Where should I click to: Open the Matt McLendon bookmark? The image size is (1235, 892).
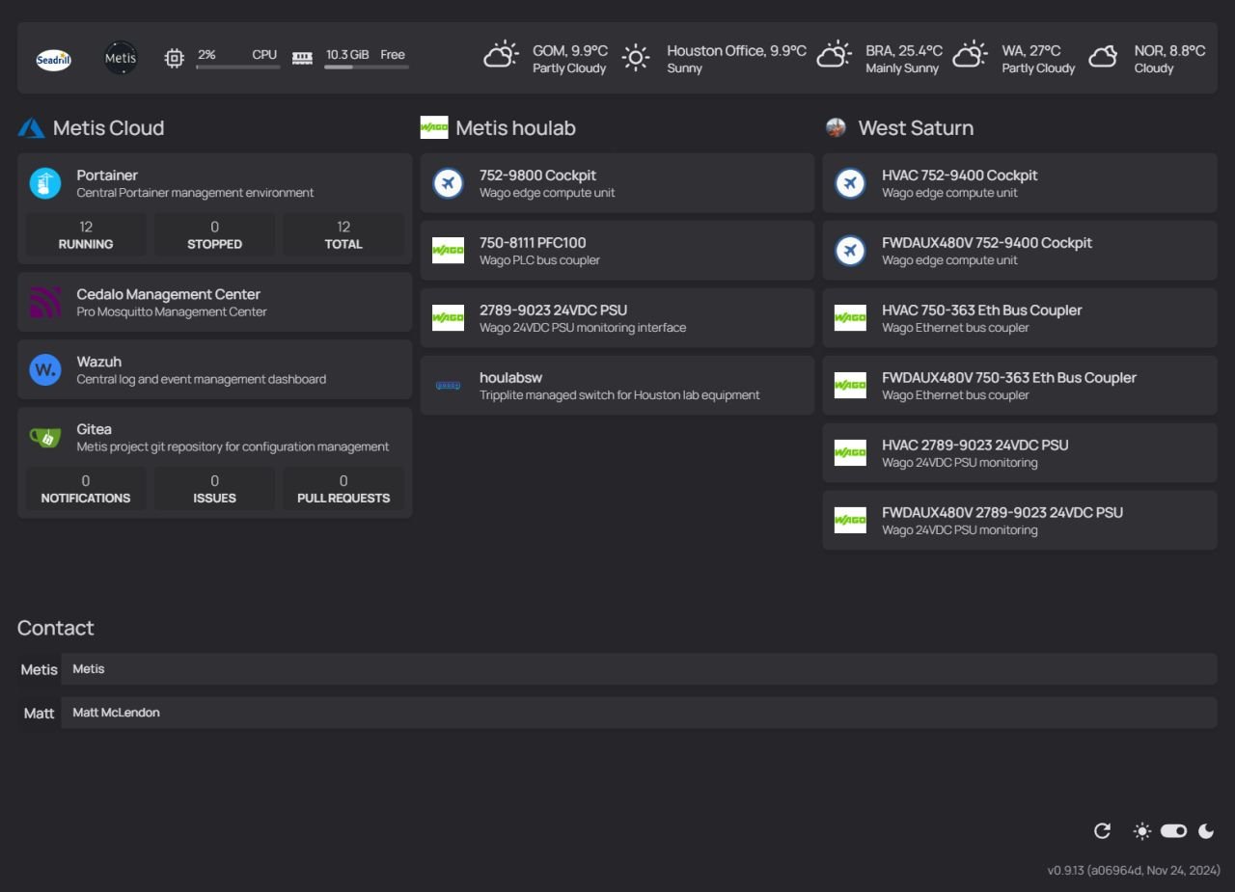[617, 713]
